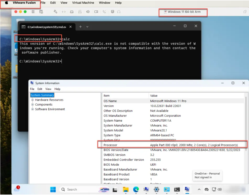Select System Summary tree node
Viewport: 249px width, 195px height.
tap(42, 95)
